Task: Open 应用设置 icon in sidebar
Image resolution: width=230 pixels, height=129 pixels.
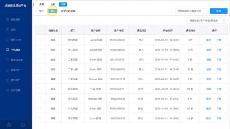Action: point(8,90)
